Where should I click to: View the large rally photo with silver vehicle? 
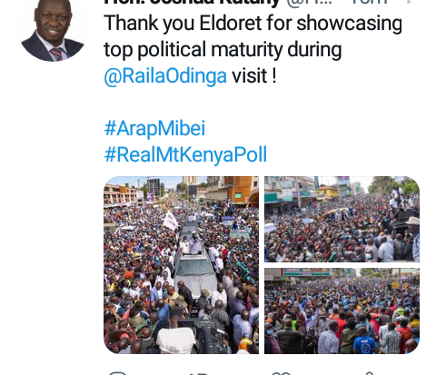pyautogui.click(x=181, y=265)
